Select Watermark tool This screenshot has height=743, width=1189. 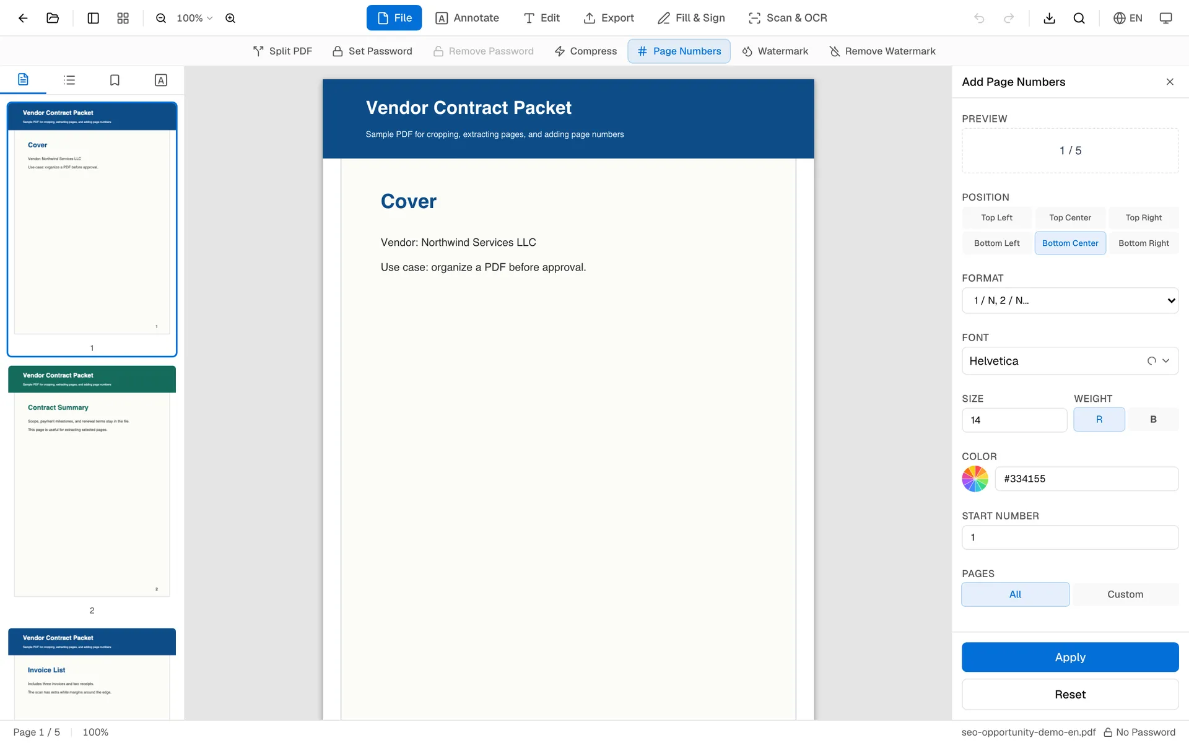775,51
